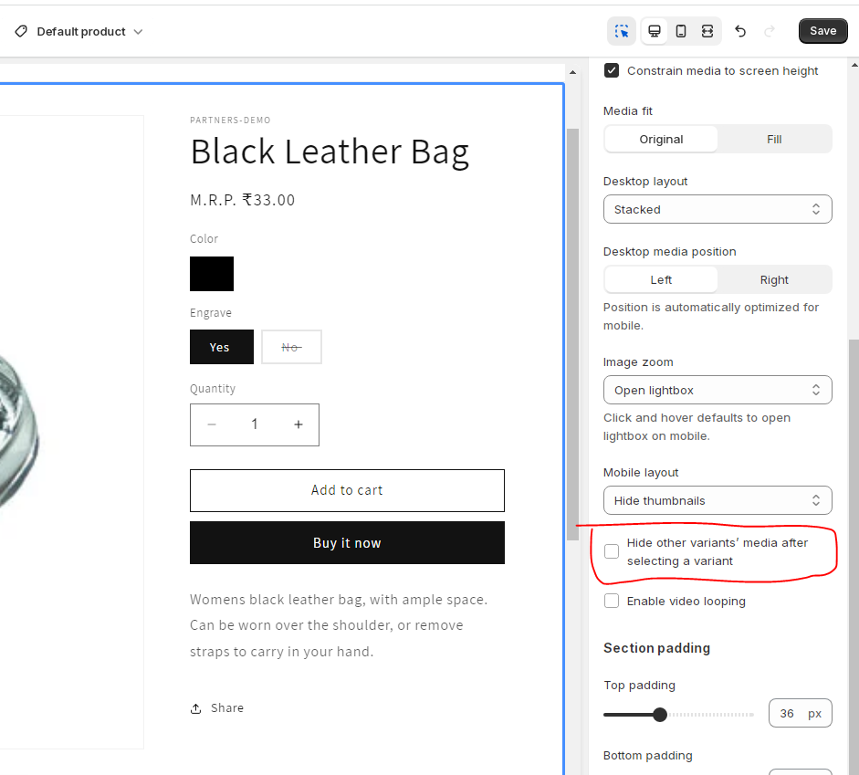The height and width of the screenshot is (775, 859).
Task: Click the Share upload icon
Action: point(195,708)
